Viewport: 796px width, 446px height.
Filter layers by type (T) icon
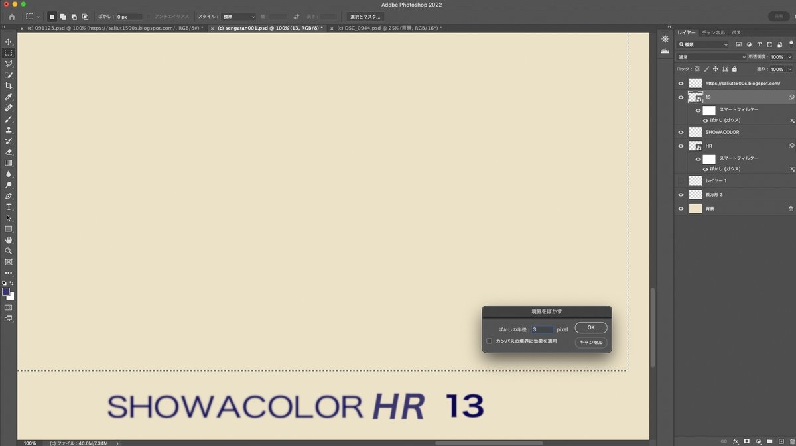(760, 44)
